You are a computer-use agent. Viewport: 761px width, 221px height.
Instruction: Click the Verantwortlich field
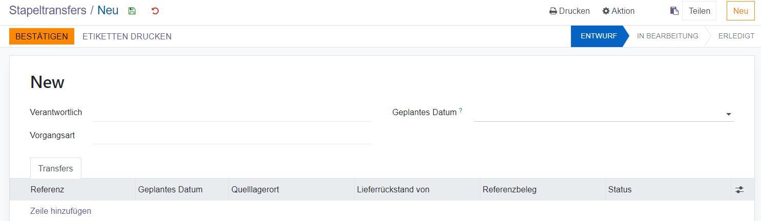click(x=232, y=113)
